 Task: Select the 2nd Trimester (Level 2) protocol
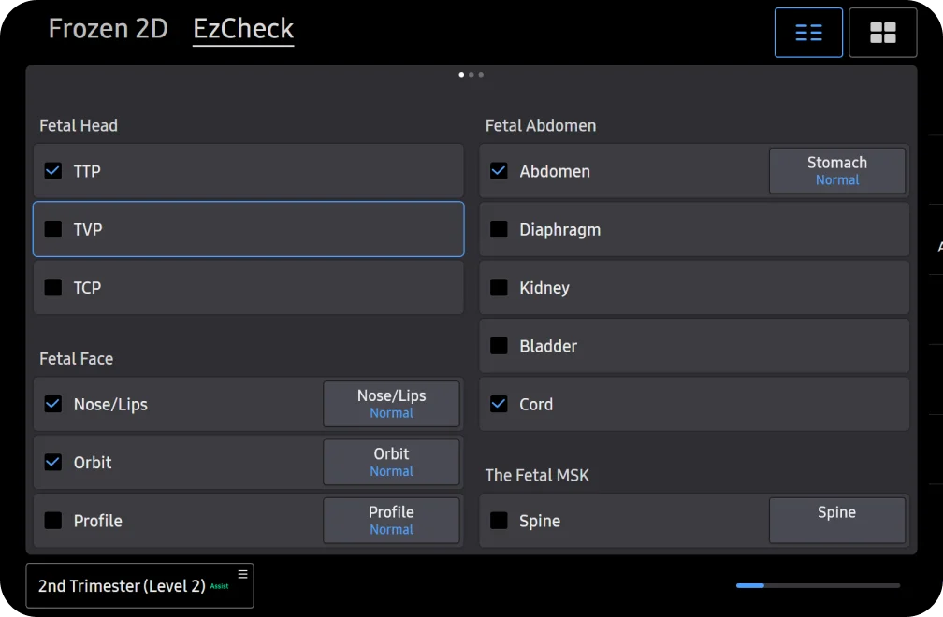122,586
